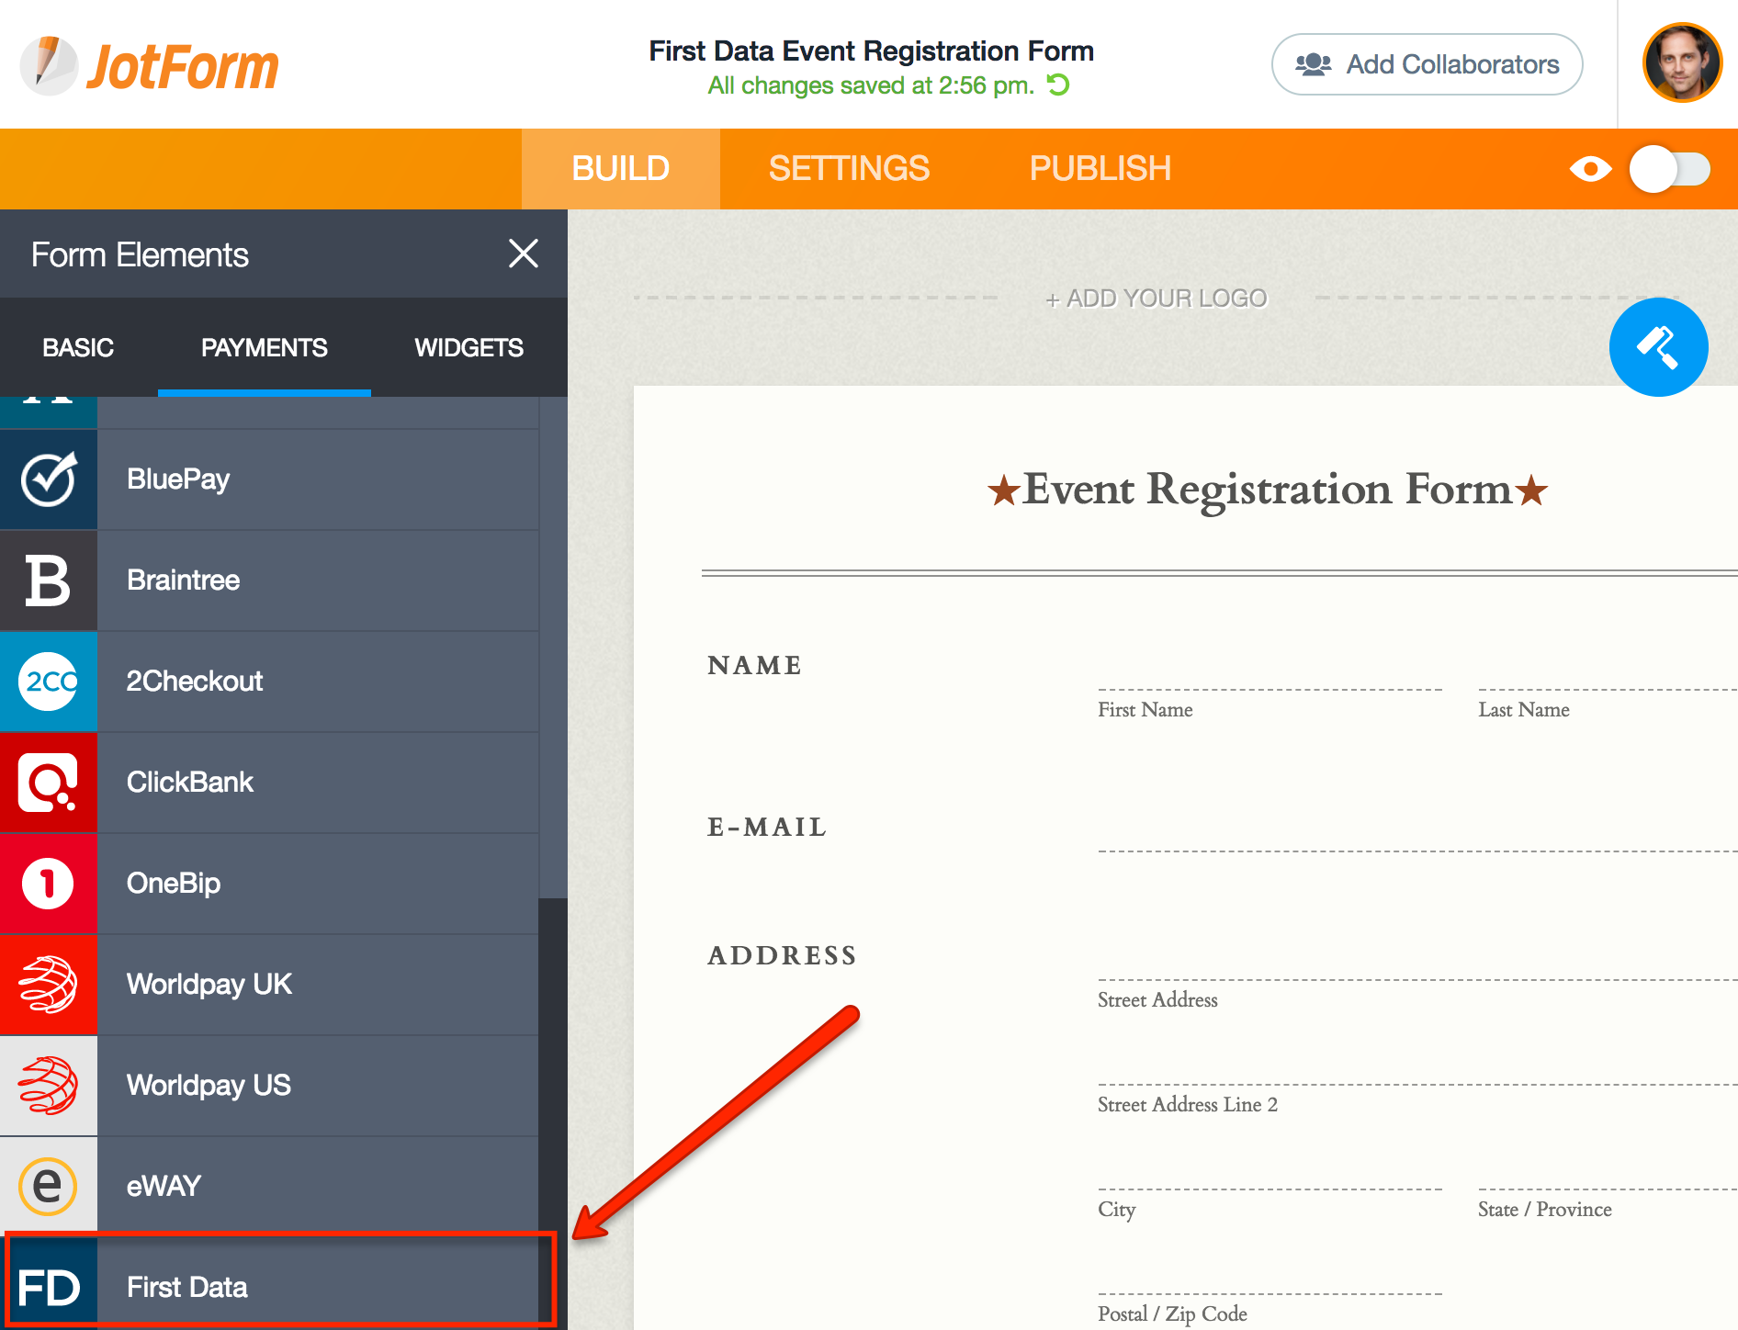The height and width of the screenshot is (1330, 1738).
Task: Add the Worldpay US payment element
Action: pos(269,1086)
